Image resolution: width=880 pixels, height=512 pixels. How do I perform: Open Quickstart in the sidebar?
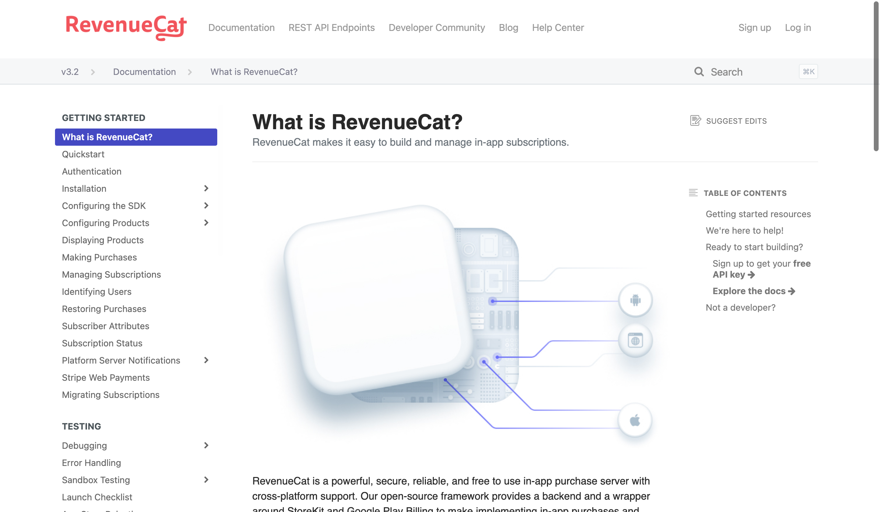83,154
